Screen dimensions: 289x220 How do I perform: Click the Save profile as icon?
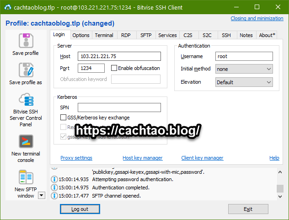pyautogui.click(x=26, y=70)
